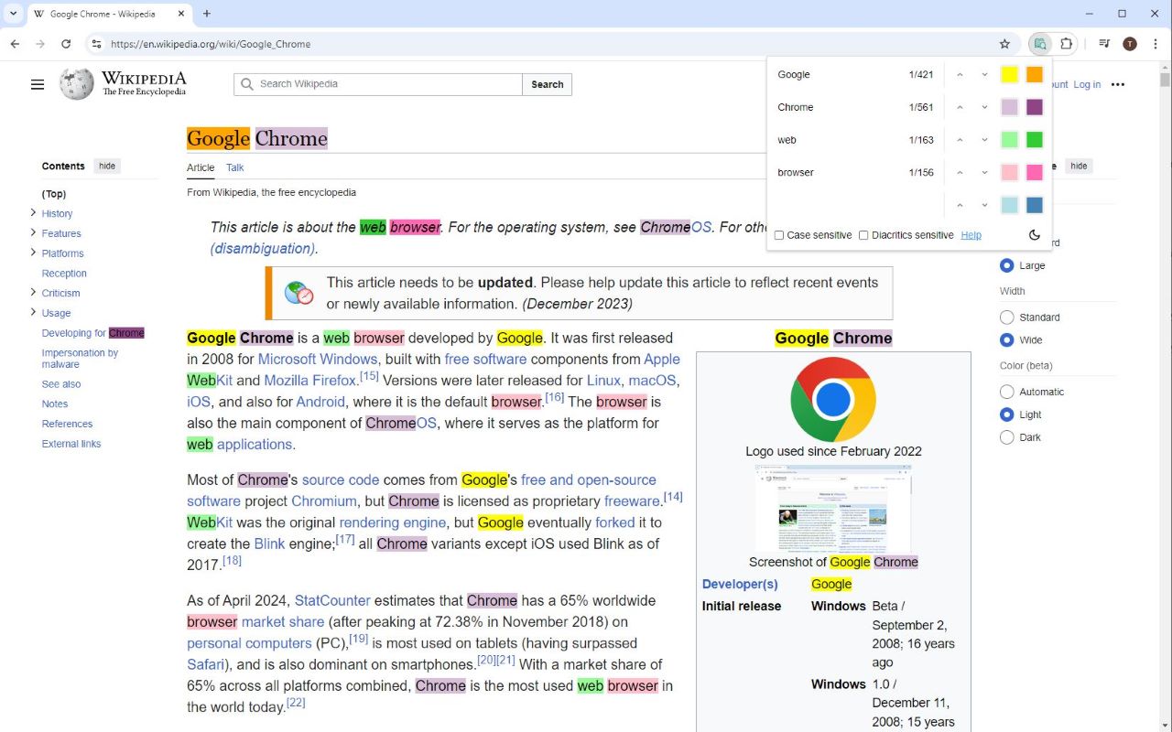Pick the yellow swatch for Google

click(1009, 75)
